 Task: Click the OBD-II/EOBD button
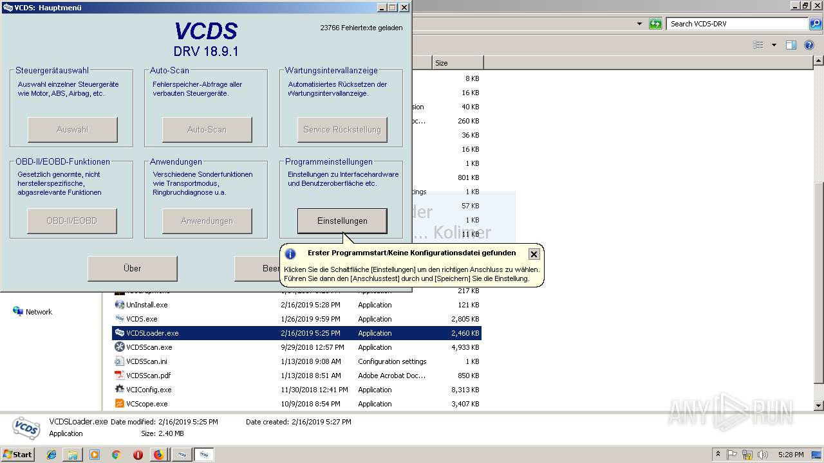pos(71,221)
